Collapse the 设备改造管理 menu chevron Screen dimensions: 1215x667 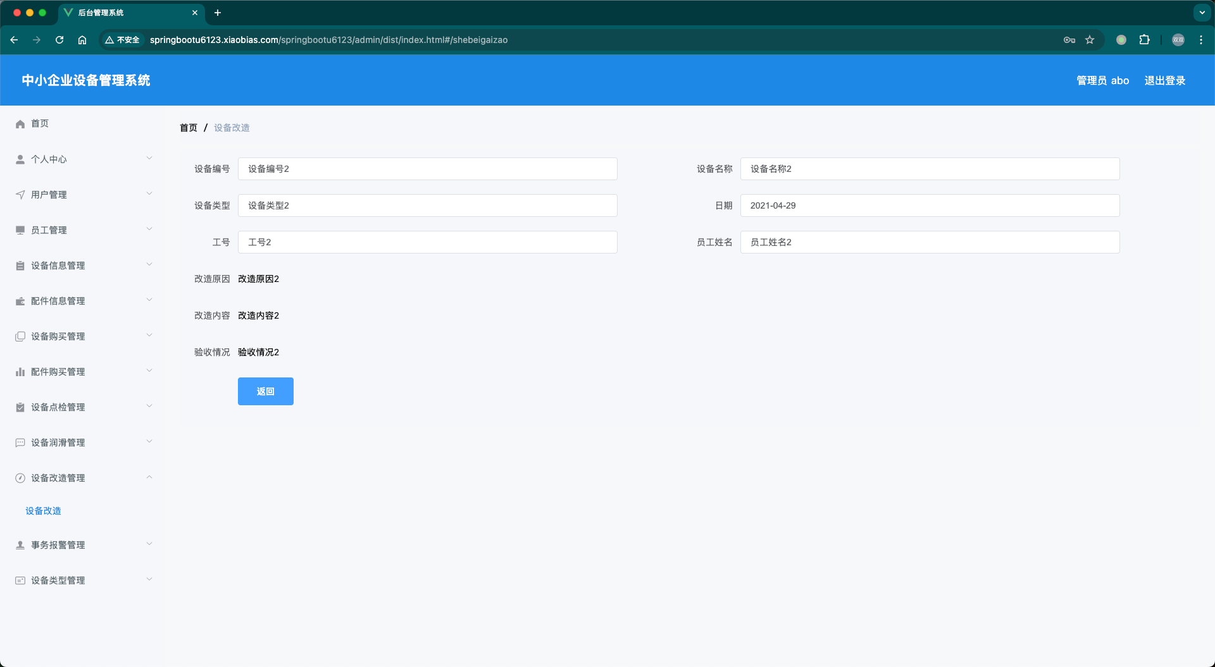pyautogui.click(x=149, y=477)
